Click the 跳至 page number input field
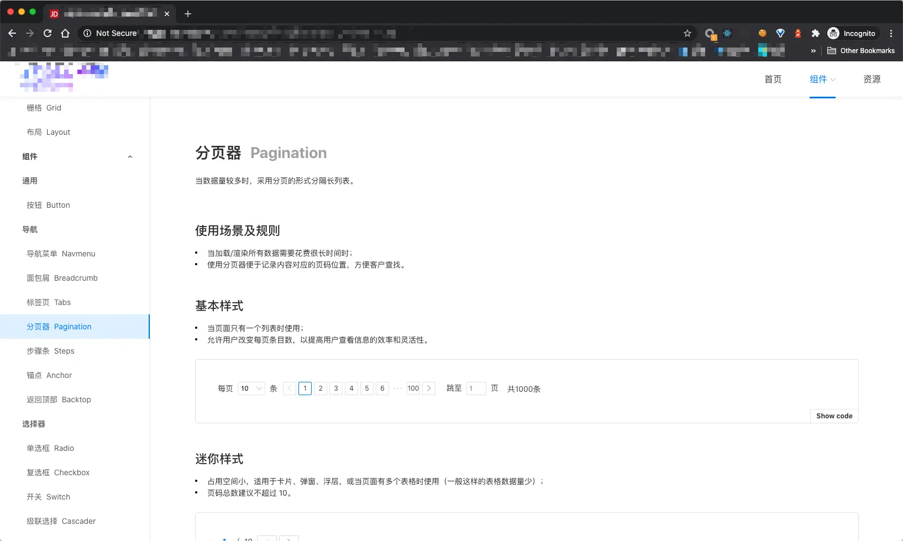This screenshot has height=541, width=903. (x=476, y=388)
